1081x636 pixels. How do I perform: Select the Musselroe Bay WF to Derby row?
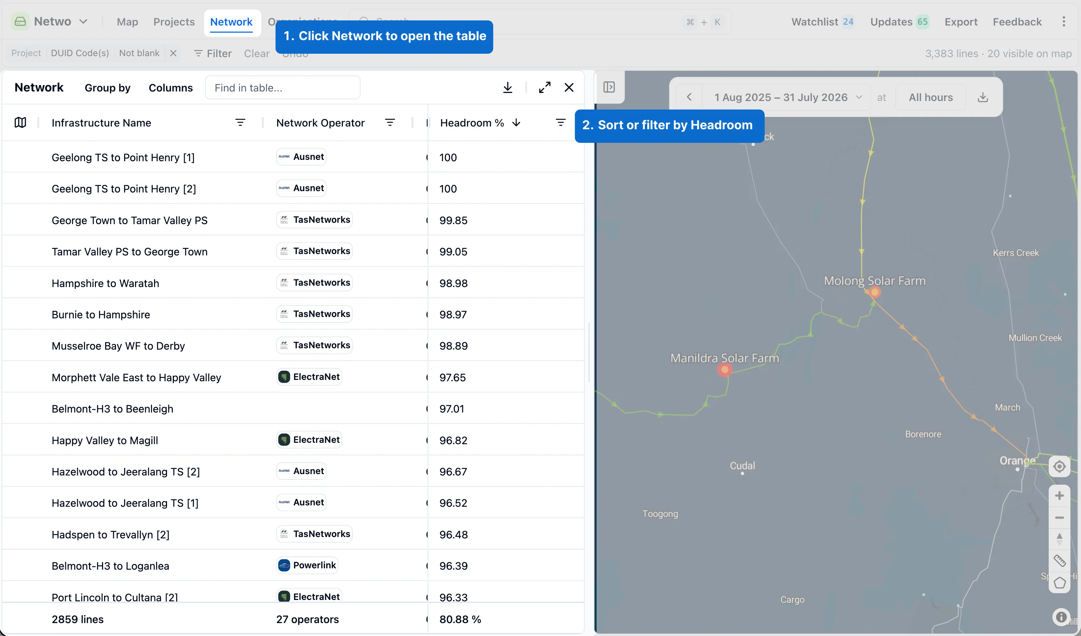tap(293, 346)
